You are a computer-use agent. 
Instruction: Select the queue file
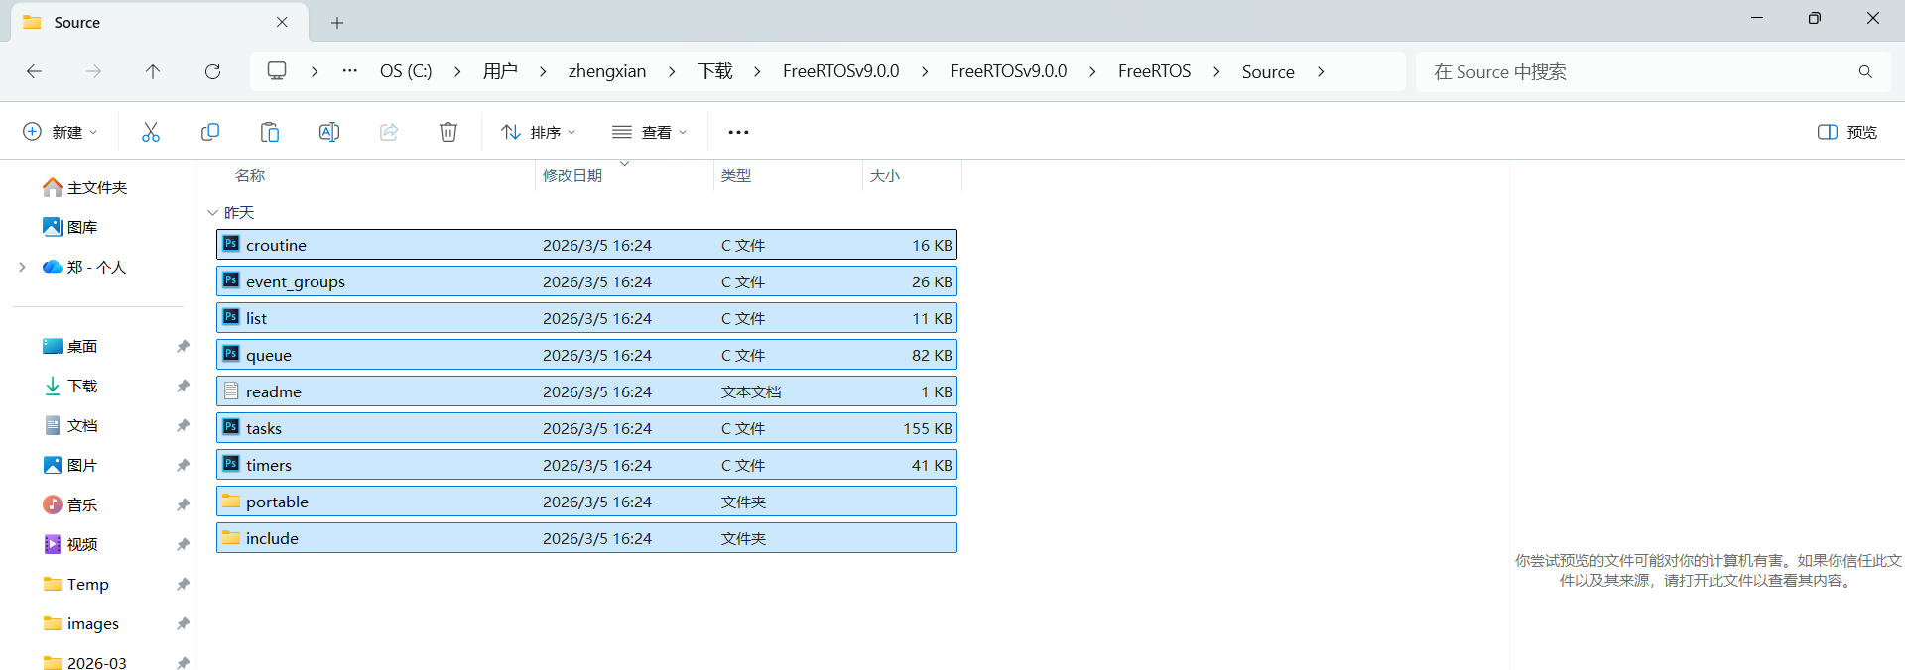[x=586, y=355]
